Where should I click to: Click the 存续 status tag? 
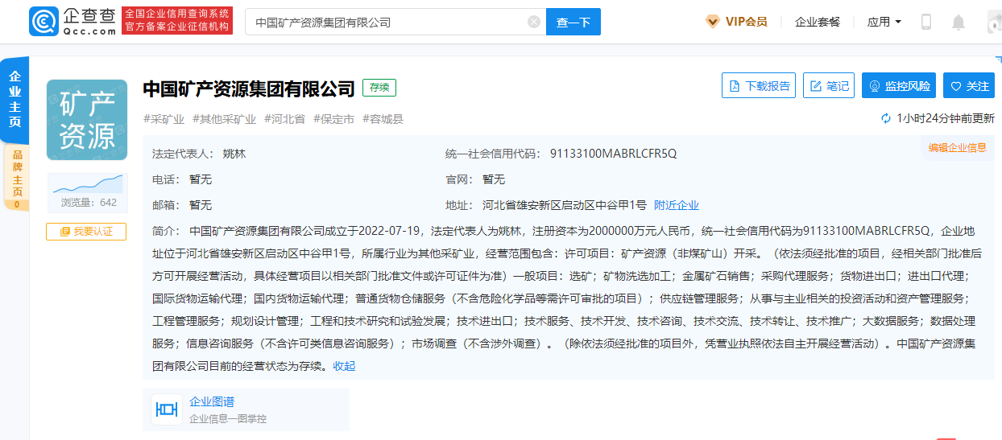[x=379, y=88]
